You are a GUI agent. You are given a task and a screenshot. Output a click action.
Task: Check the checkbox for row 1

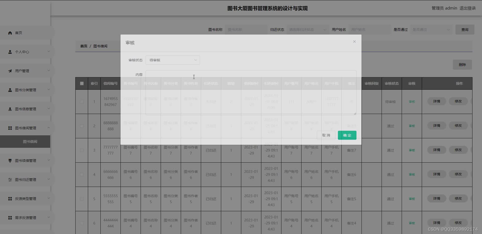82,102
